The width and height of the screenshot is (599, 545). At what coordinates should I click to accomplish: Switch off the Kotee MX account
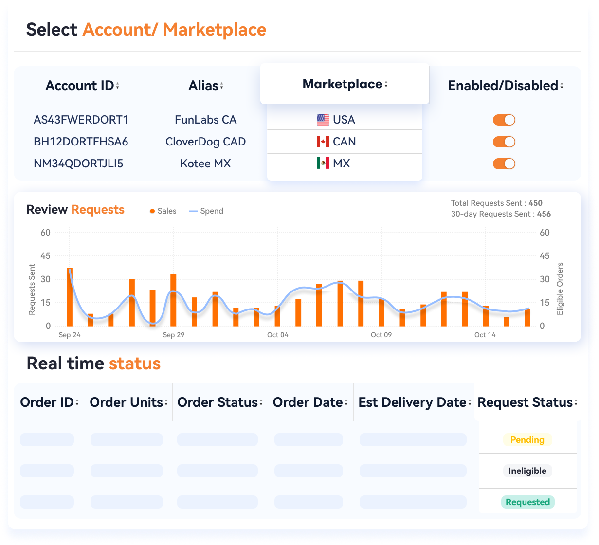click(504, 164)
